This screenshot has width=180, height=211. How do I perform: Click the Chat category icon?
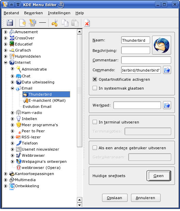coord(19,76)
